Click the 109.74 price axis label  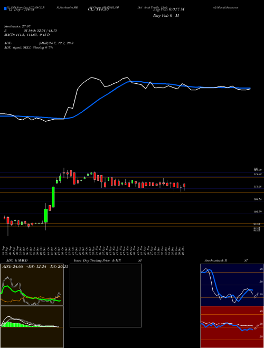[257, 199]
